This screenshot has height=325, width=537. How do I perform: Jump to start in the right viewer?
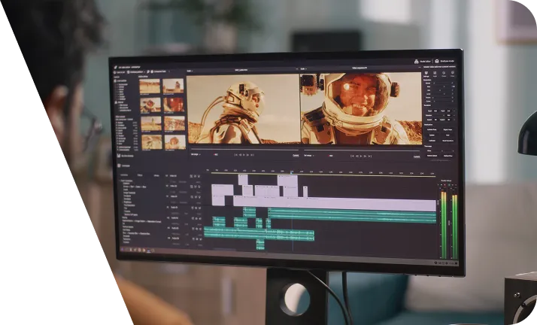click(352, 156)
